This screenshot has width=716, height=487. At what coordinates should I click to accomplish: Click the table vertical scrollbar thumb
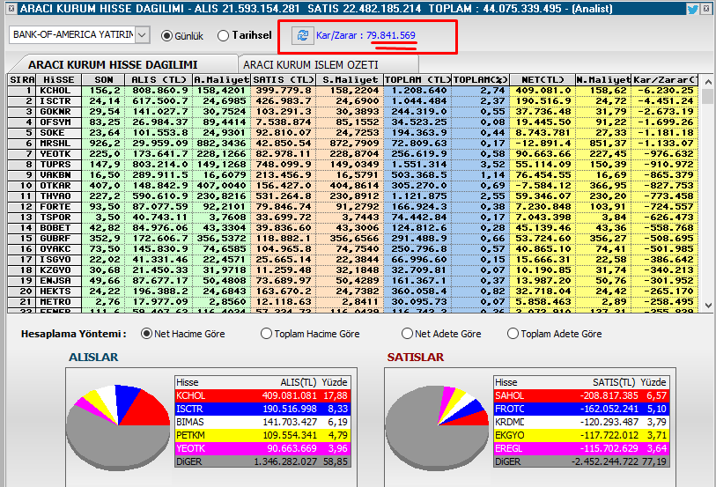(x=708, y=97)
